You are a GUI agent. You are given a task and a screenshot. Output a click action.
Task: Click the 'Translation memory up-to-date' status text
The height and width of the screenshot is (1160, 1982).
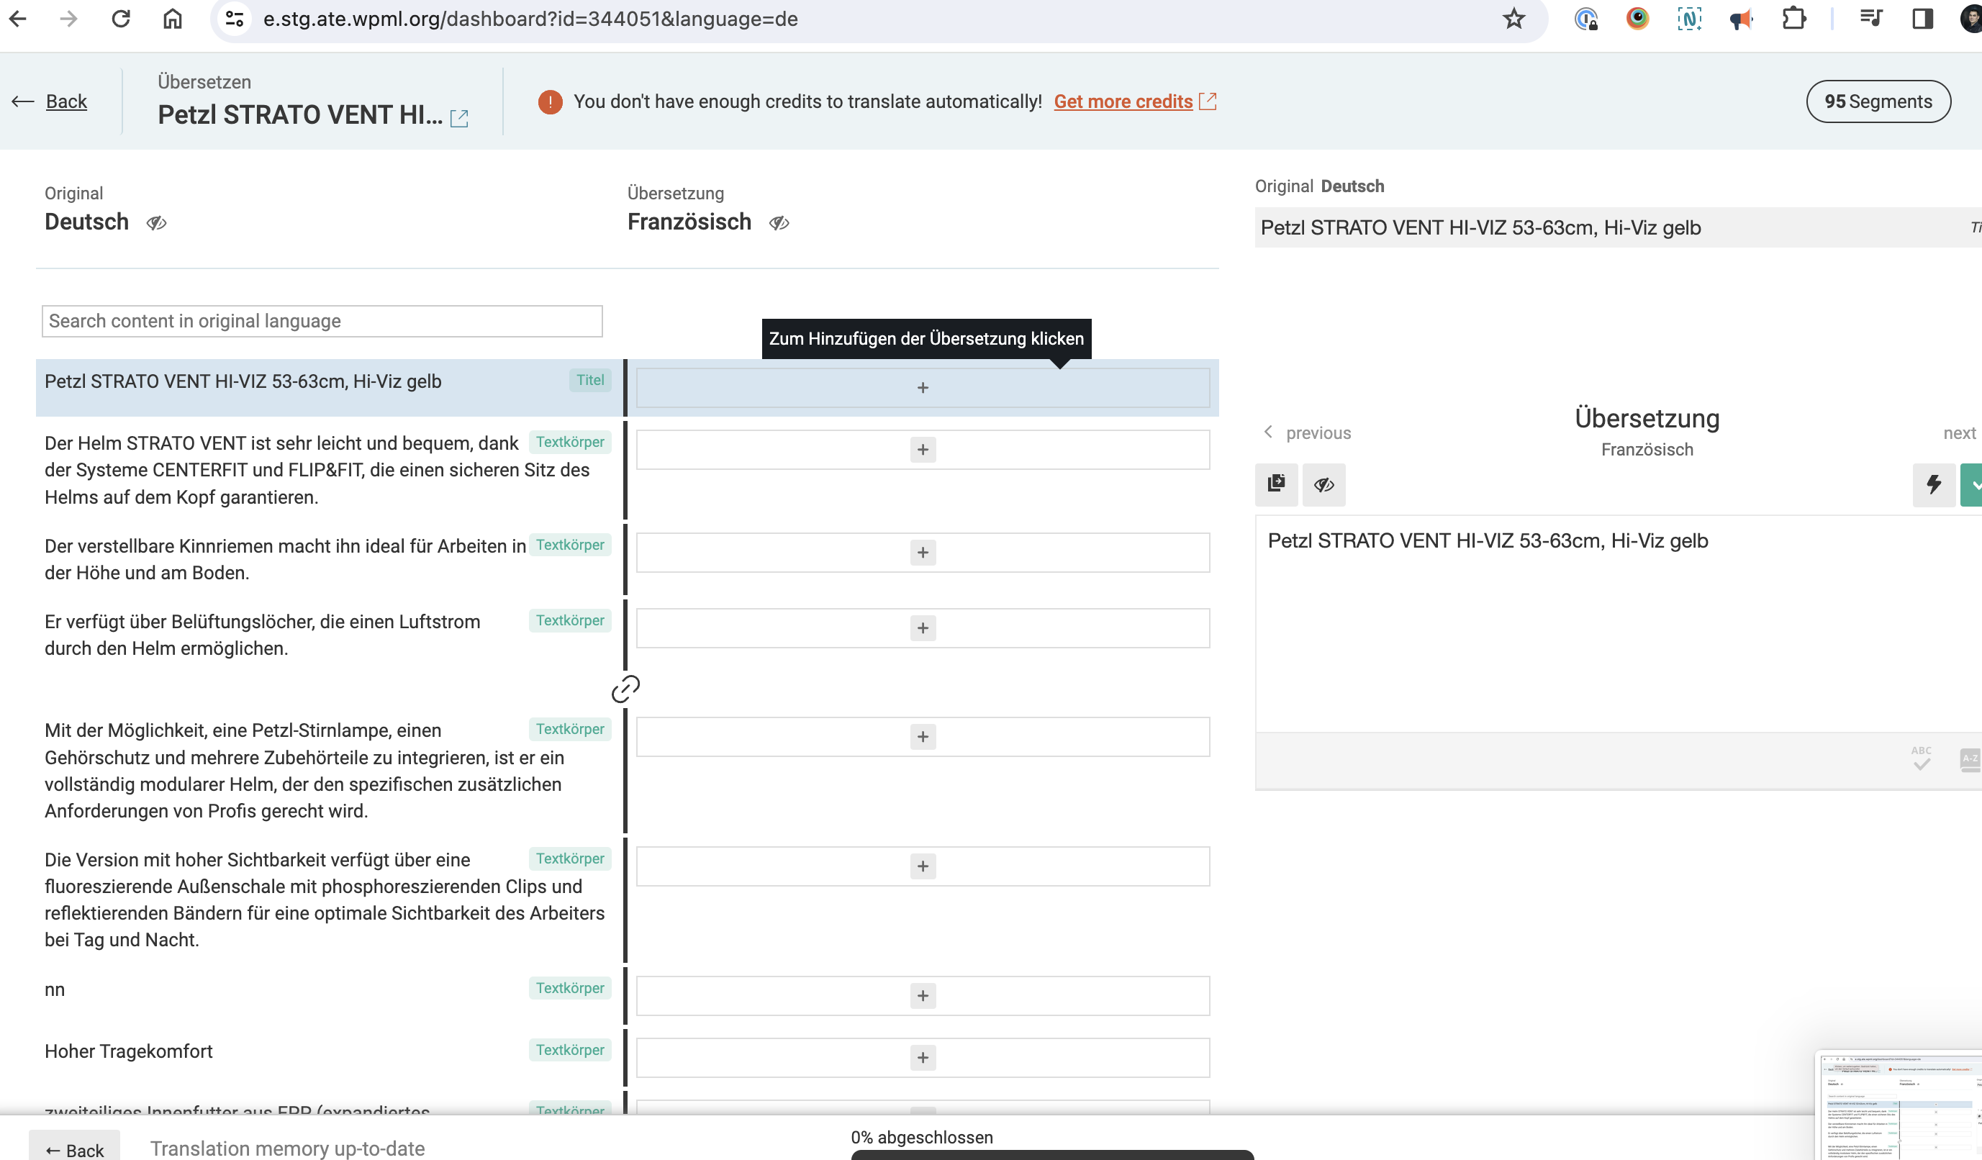(287, 1148)
